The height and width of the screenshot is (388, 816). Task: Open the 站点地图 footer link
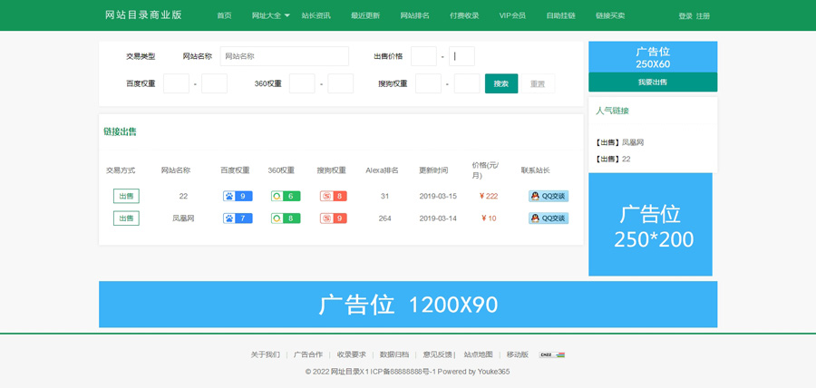478,354
